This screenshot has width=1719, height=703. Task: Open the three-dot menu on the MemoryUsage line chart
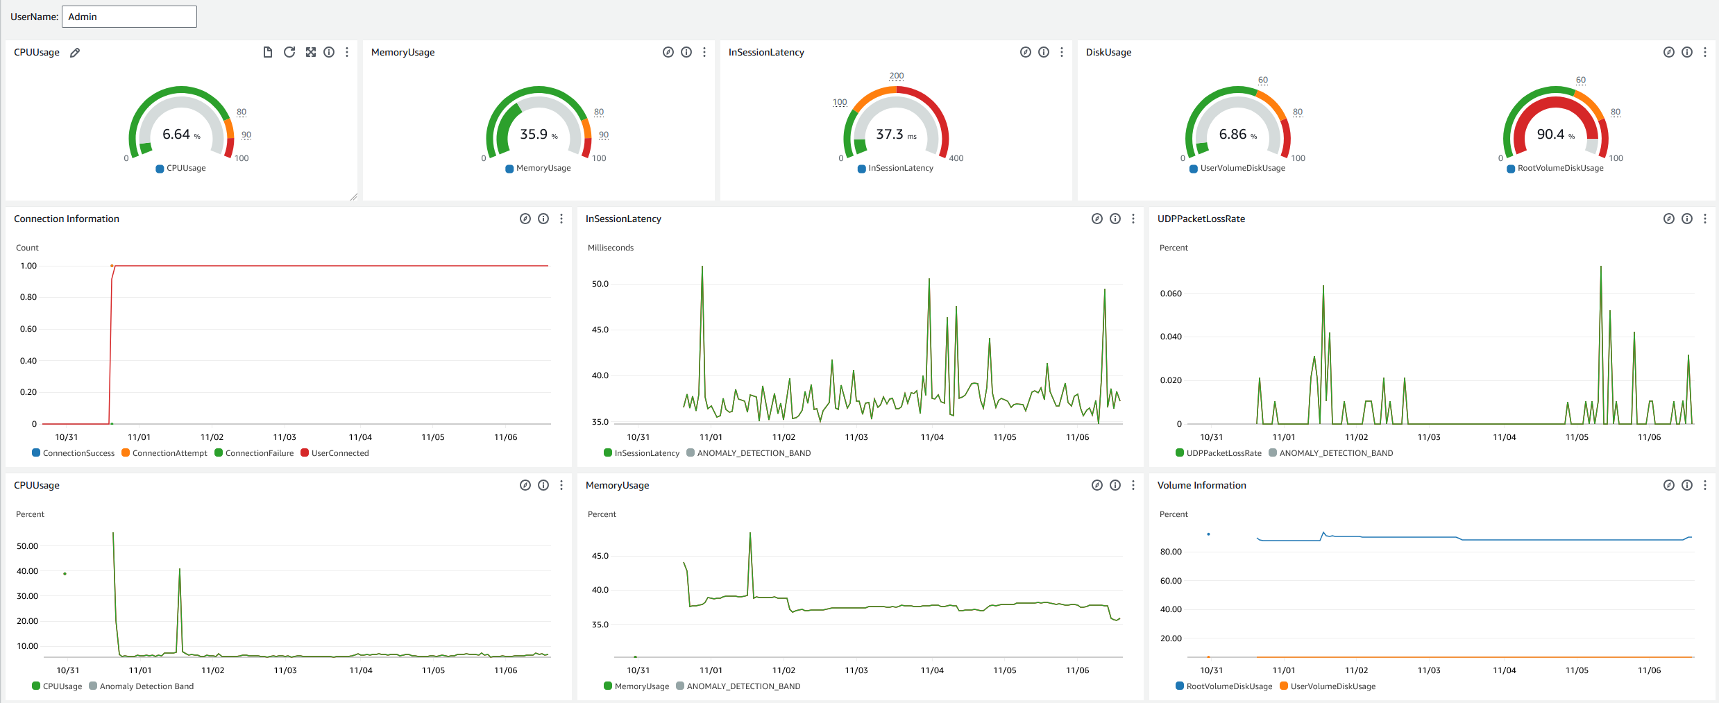1133,485
